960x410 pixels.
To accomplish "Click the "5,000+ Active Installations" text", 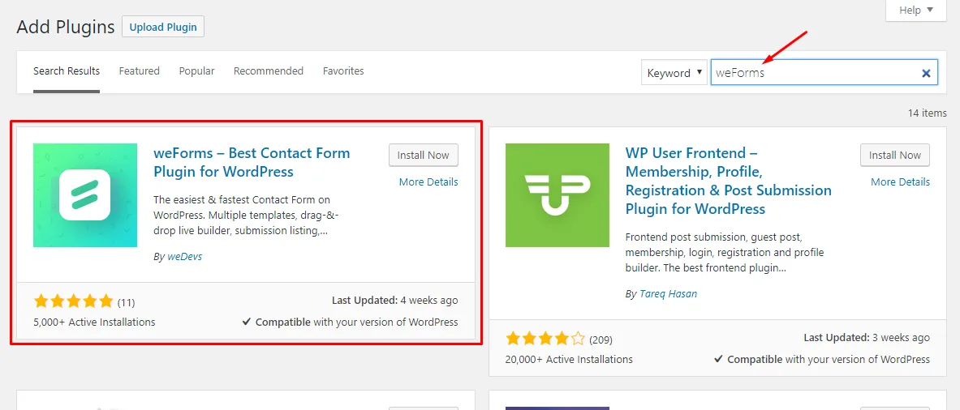I will click(94, 322).
